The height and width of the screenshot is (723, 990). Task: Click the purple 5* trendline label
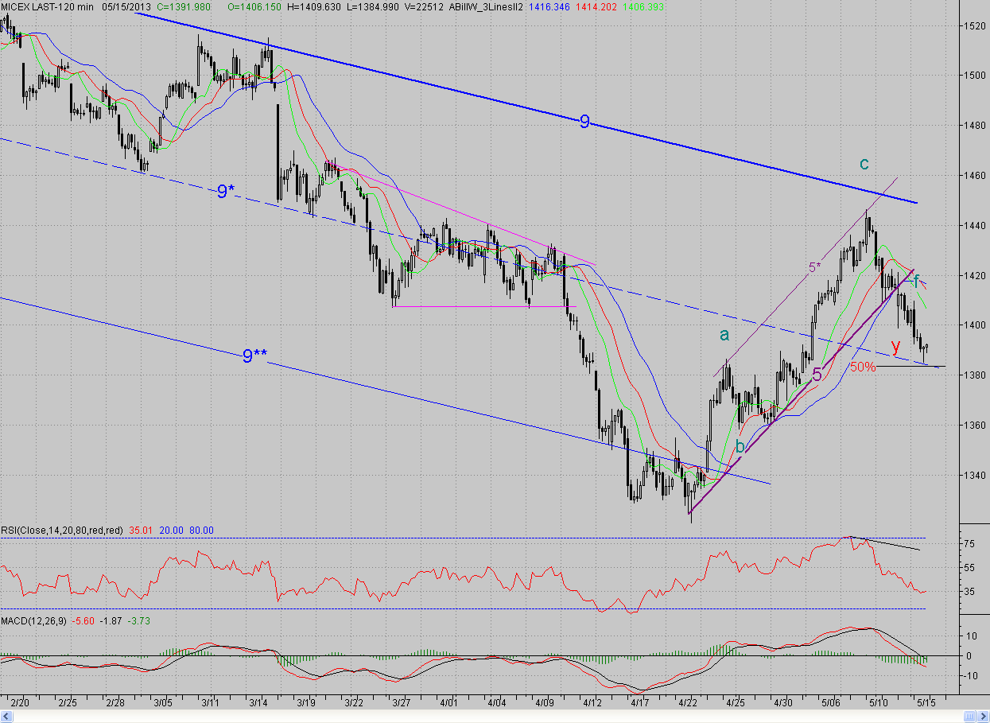click(x=816, y=268)
